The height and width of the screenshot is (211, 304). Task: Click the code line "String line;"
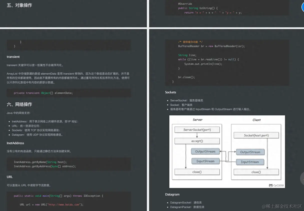click(x=187, y=55)
